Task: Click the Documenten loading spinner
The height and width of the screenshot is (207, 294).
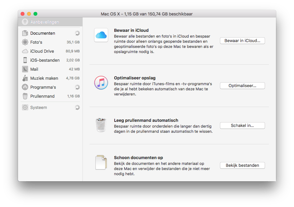Action: [77, 33]
